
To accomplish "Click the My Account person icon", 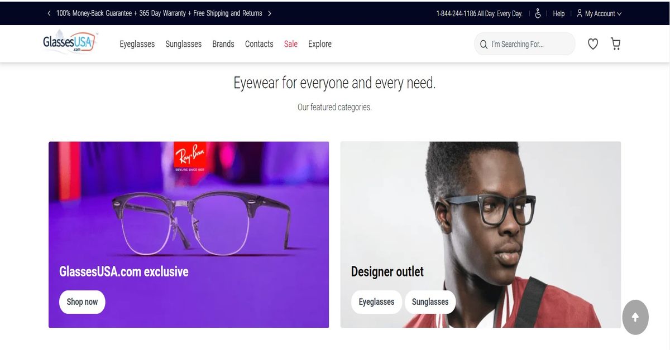I will coord(580,13).
